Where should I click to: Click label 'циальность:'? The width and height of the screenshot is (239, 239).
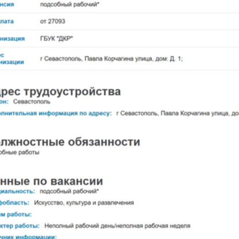pos(17,191)
